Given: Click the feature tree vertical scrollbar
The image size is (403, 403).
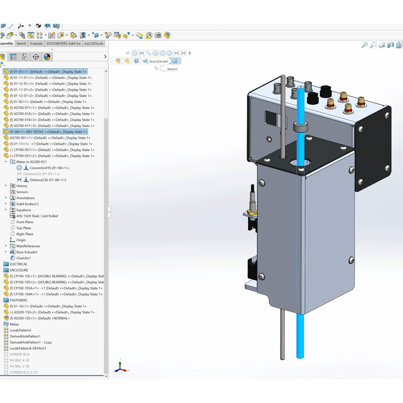Looking at the screenshot, I should [106, 201].
